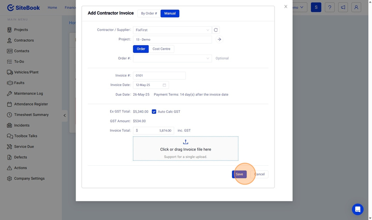
Task: Collapse the sidebar with the chevron handle
Action: [x=64, y=115]
